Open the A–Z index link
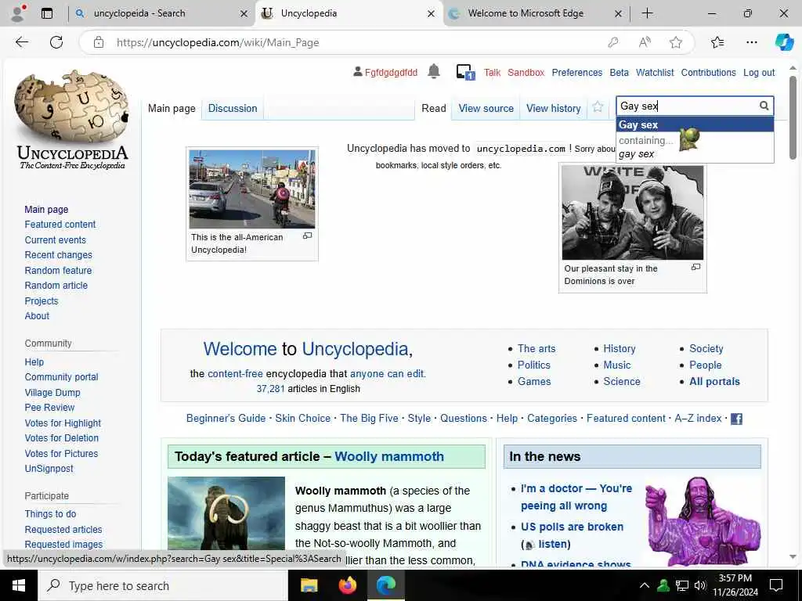Viewport: 802px width, 601px height. coord(698,418)
